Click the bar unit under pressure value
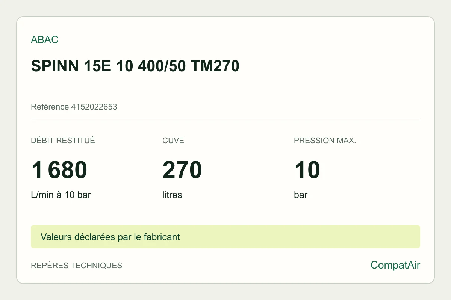The image size is (451, 300). click(301, 195)
